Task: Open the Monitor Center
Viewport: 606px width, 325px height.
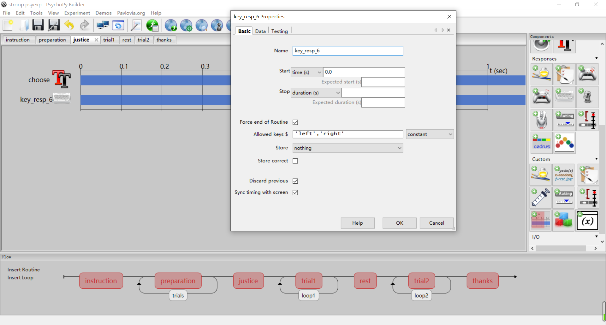Action: 103,25
